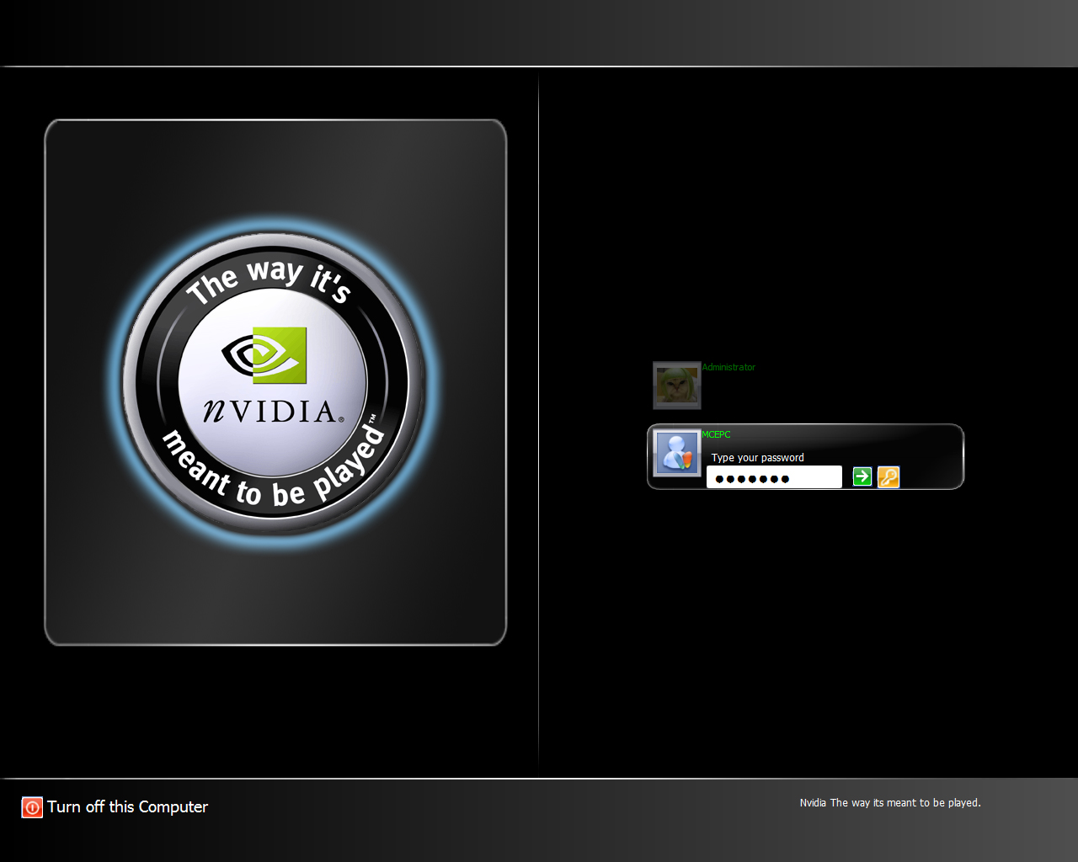Click the green arrow login button
The width and height of the screenshot is (1078, 862).
(862, 476)
